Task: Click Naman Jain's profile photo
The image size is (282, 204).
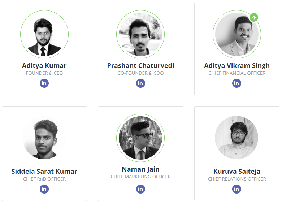Action: (140, 138)
